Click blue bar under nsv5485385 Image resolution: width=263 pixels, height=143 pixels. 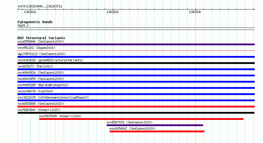pos(136,88)
